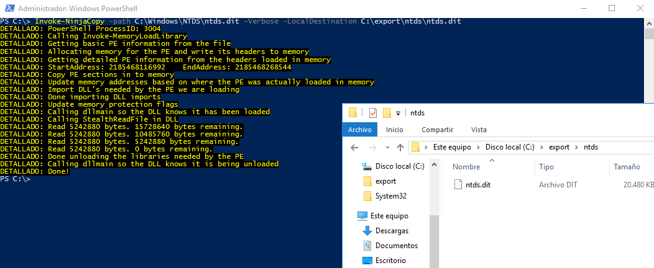654x268 pixels.
Task: Select 'Disco local (C:)' in address breadcrumb
Action: pos(510,147)
